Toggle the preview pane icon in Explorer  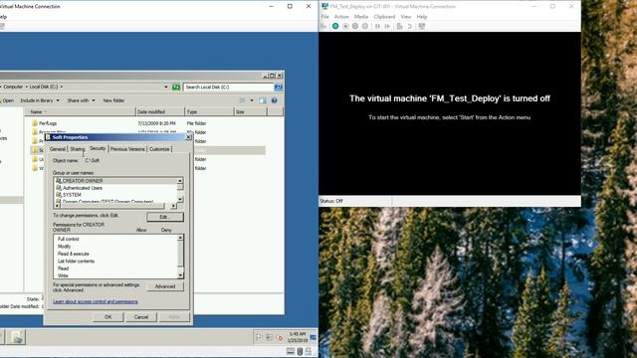(263, 100)
